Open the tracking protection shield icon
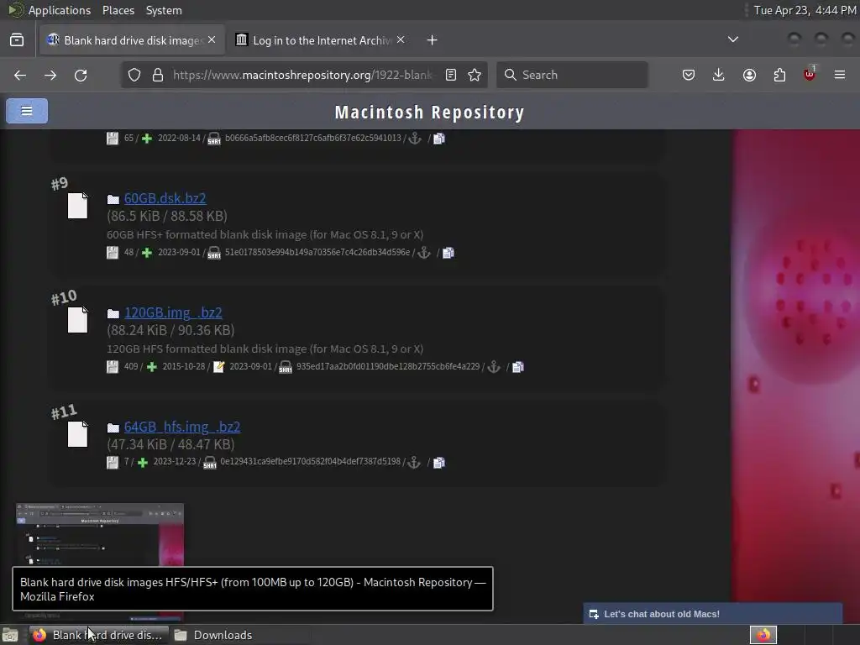 coord(134,75)
